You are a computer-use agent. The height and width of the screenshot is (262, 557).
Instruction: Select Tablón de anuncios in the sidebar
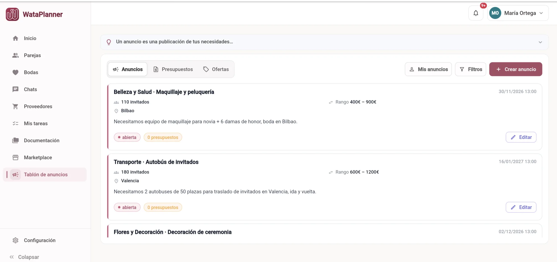(45, 175)
